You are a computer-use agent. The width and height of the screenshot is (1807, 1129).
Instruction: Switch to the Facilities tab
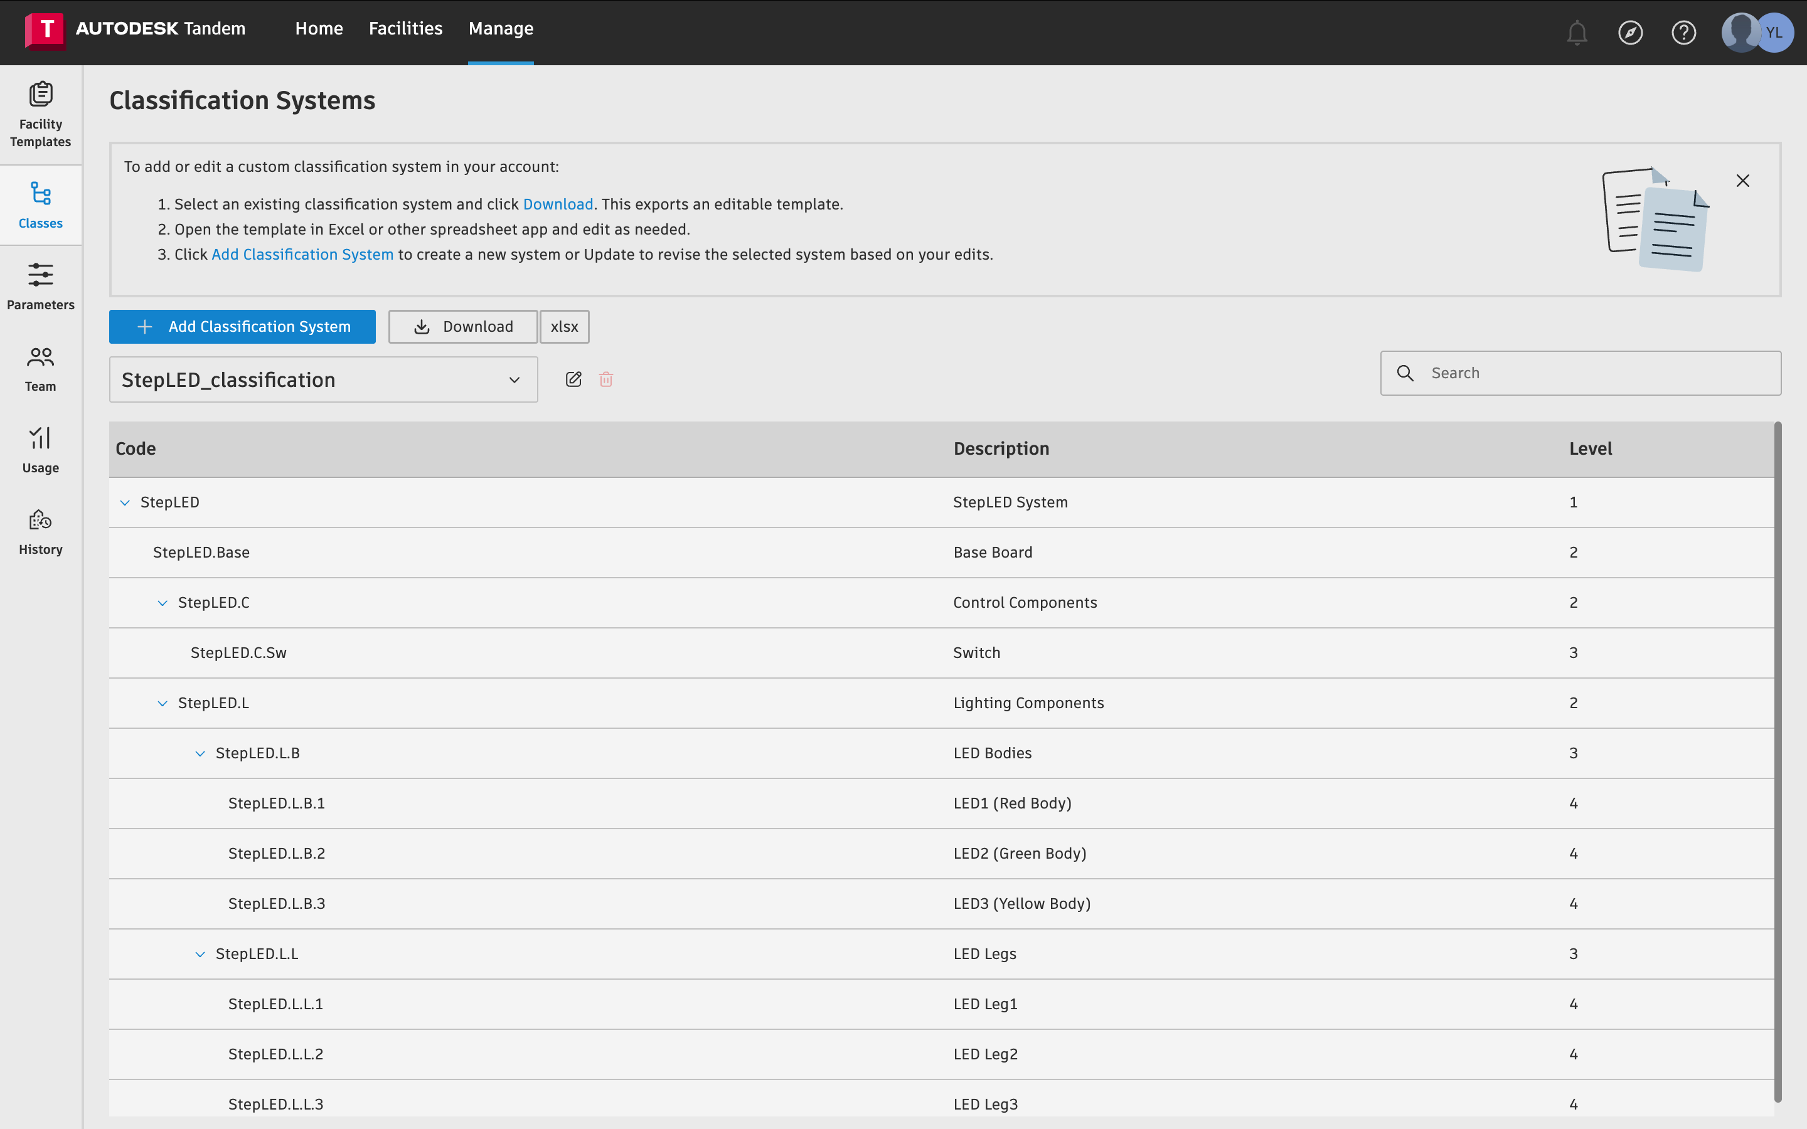[405, 28]
